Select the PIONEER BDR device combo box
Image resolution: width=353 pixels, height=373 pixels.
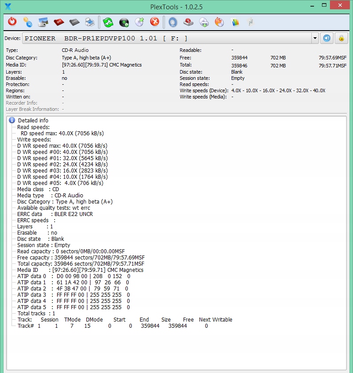[169, 38]
